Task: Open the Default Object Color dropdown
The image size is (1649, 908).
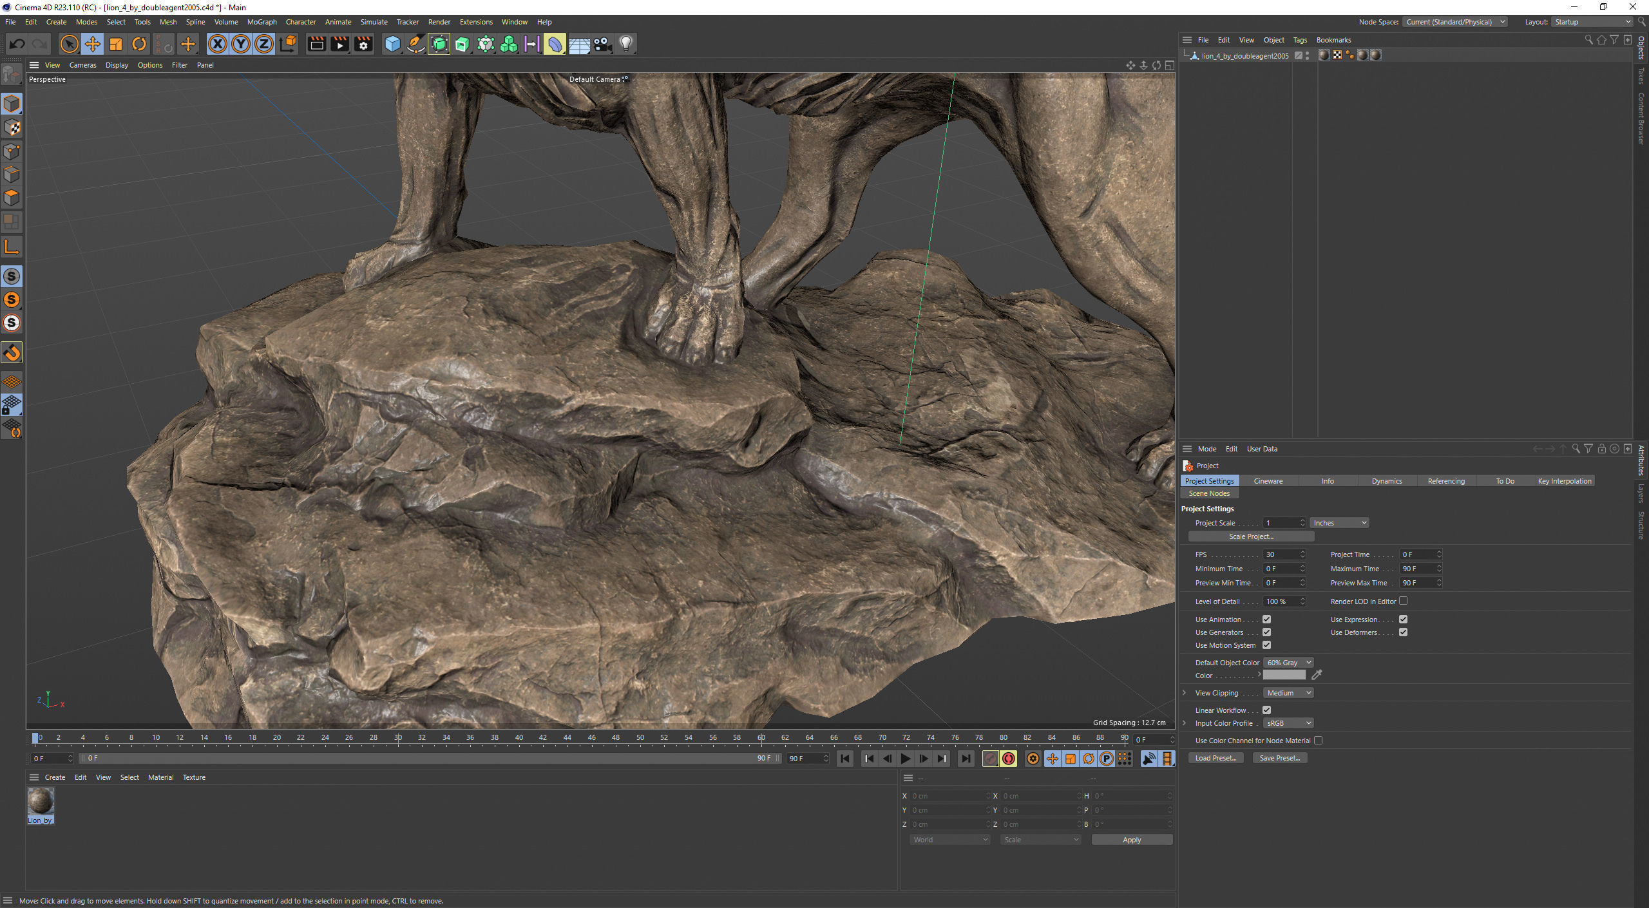Action: tap(1288, 663)
